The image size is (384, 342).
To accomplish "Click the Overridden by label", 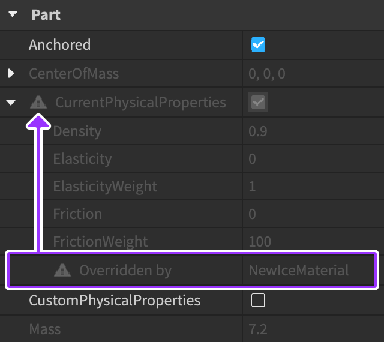I will coord(125,271).
